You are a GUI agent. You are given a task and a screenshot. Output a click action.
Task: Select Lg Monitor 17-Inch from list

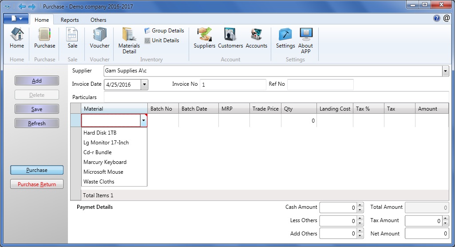click(115, 143)
